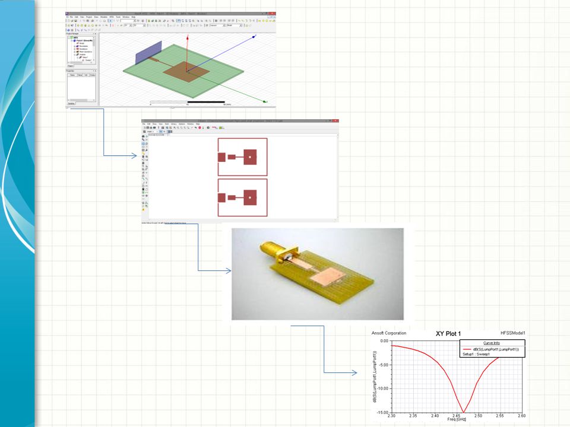Image resolution: width=570 pixels, height=427 pixels.
Task: Click the New project icon in HFSS toolbar
Action: [x=69, y=21]
